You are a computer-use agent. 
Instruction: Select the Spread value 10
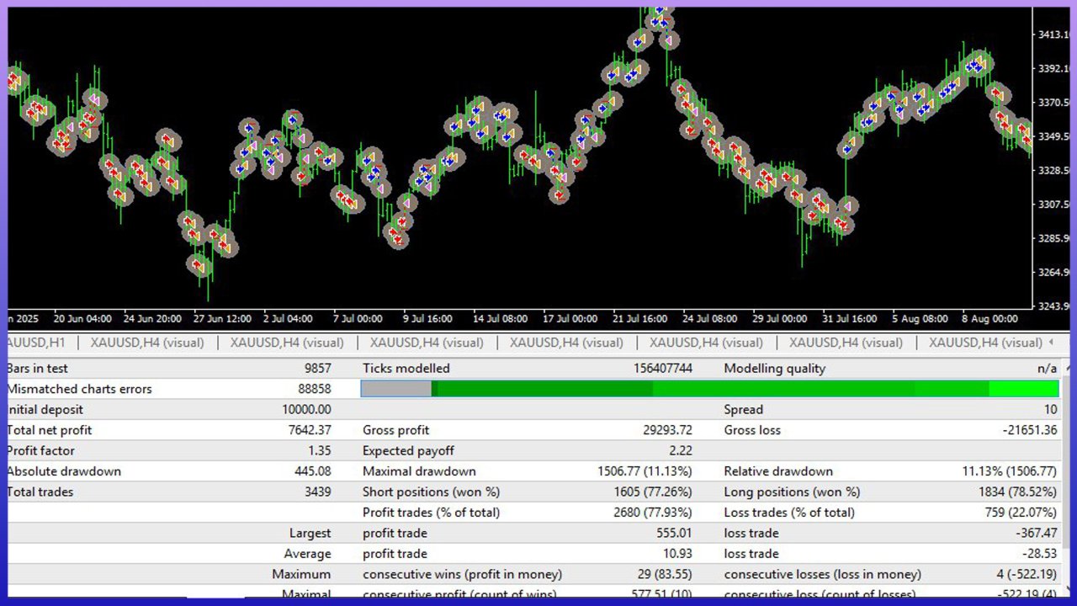[1051, 410]
